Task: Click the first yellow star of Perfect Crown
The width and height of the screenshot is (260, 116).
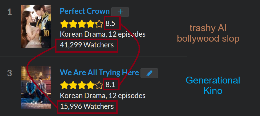Action: coord(64,24)
